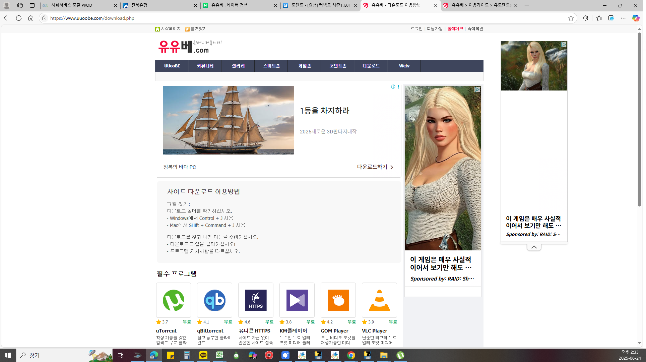Image resolution: width=646 pixels, height=362 pixels.
Task: Click the blonde character ad beside content
Action: (x=443, y=168)
